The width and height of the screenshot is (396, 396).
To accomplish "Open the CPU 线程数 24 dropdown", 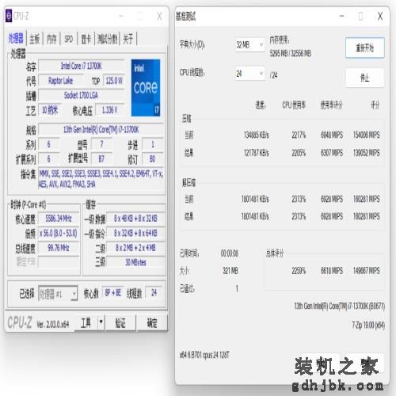I will [x=249, y=74].
